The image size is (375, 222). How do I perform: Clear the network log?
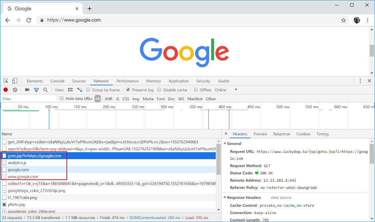(x=15, y=90)
